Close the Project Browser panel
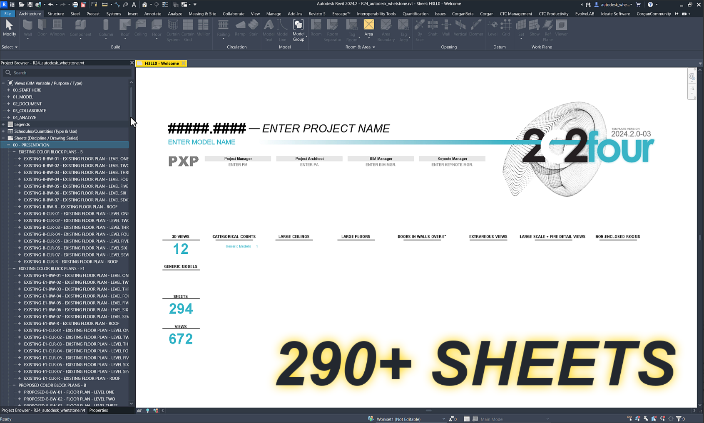704x423 pixels. pos(132,63)
